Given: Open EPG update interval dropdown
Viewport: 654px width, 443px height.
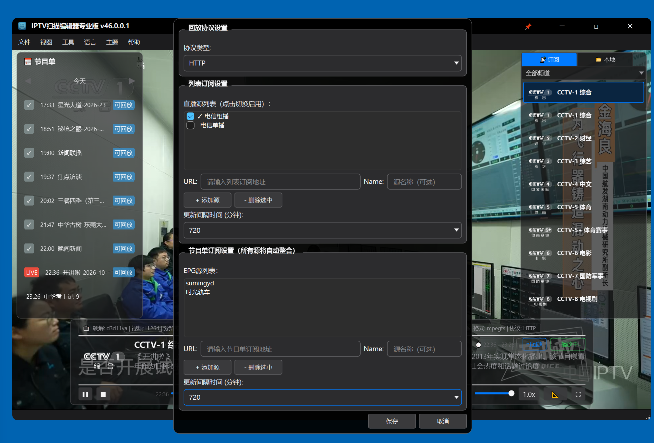Looking at the screenshot, I should [322, 397].
